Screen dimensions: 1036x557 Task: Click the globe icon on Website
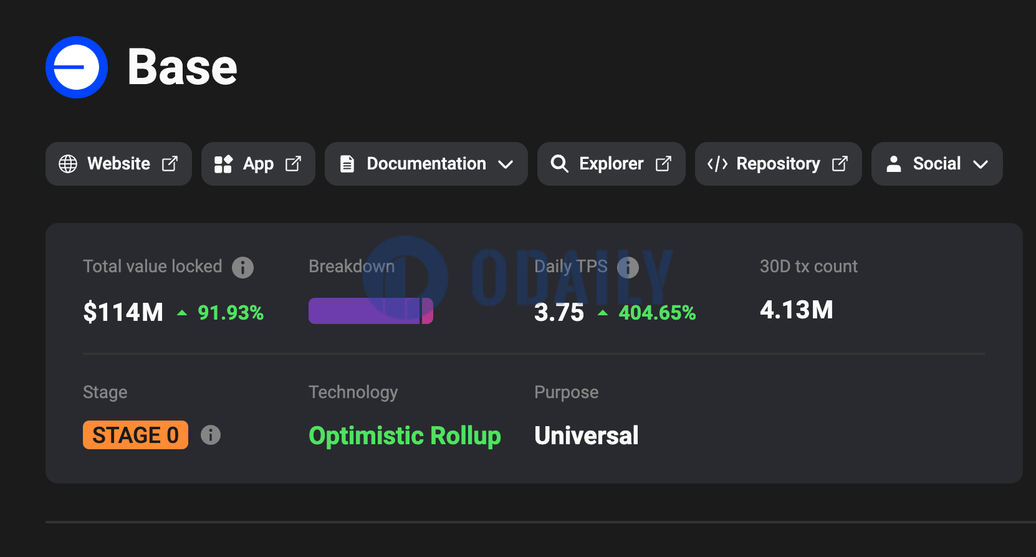[x=68, y=164]
